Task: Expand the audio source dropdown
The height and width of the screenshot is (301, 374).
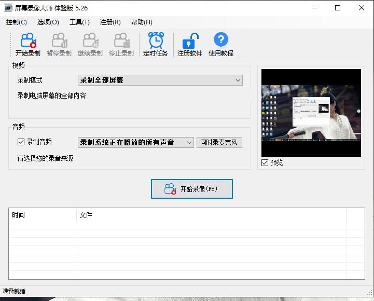Action: pyautogui.click(x=136, y=143)
